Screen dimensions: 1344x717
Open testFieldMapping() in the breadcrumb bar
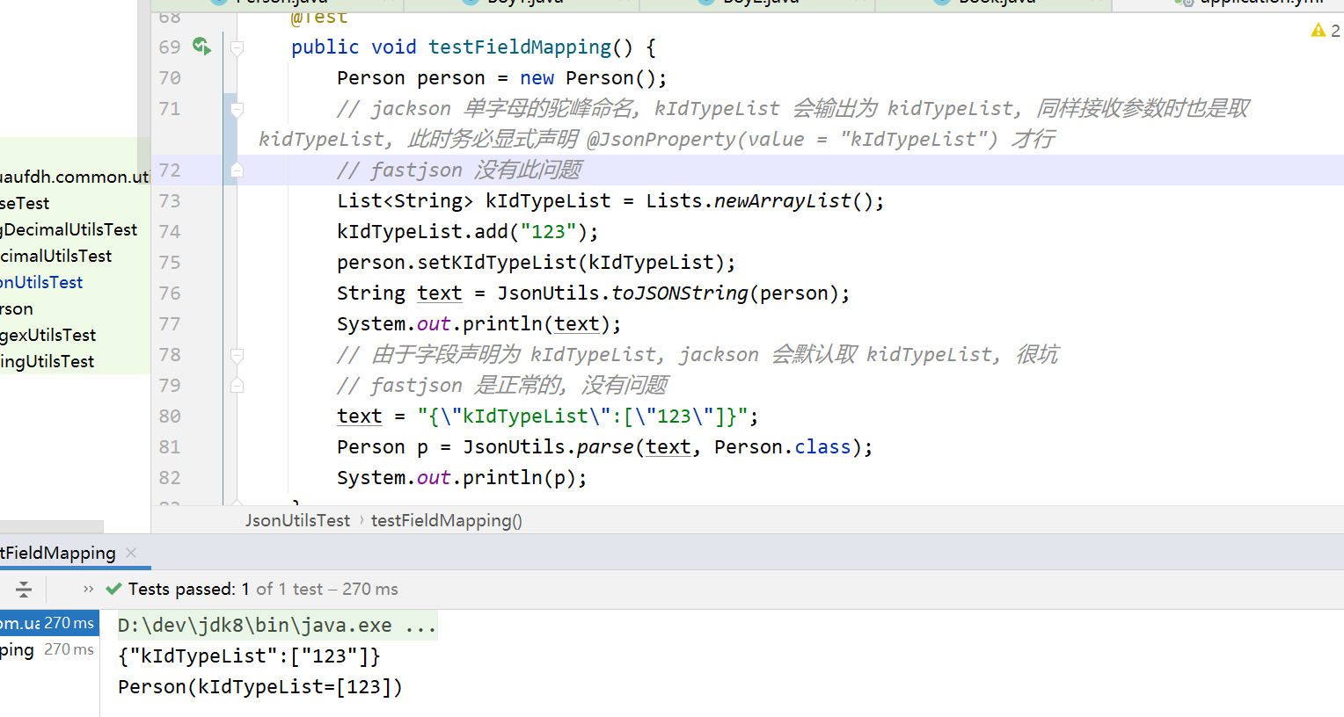coord(447,520)
